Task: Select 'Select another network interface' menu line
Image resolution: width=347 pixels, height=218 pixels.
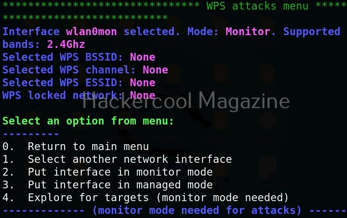Action: click(117, 159)
